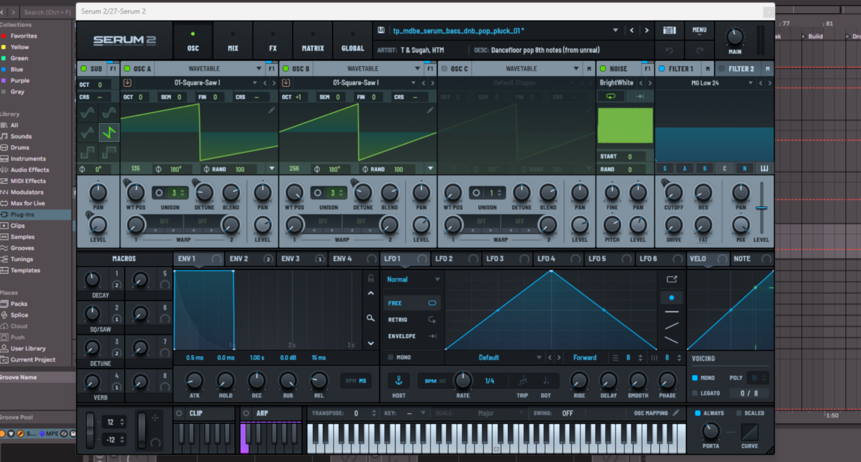Edit OSC B wavetable with pencil icon
Screen dimensions: 861x462
pyautogui.click(x=430, y=110)
